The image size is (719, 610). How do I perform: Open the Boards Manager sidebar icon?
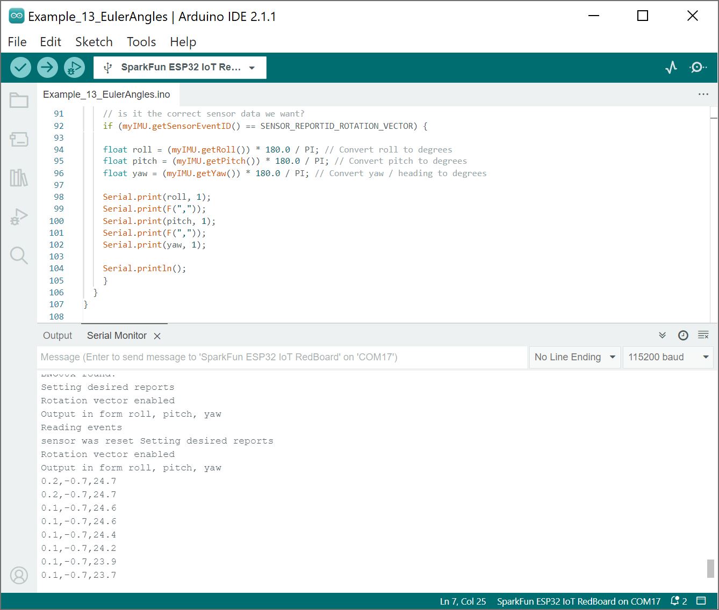click(x=19, y=139)
